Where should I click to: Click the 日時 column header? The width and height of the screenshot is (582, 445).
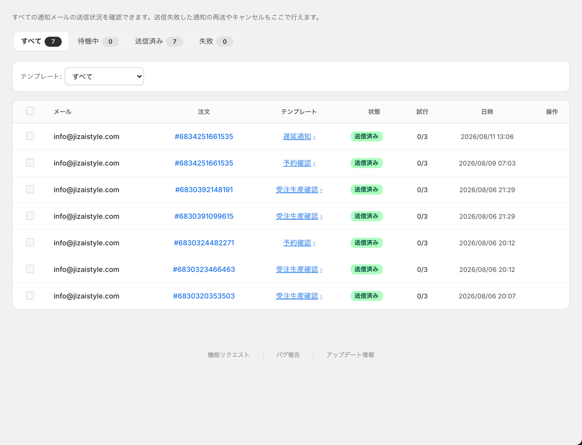click(x=487, y=112)
